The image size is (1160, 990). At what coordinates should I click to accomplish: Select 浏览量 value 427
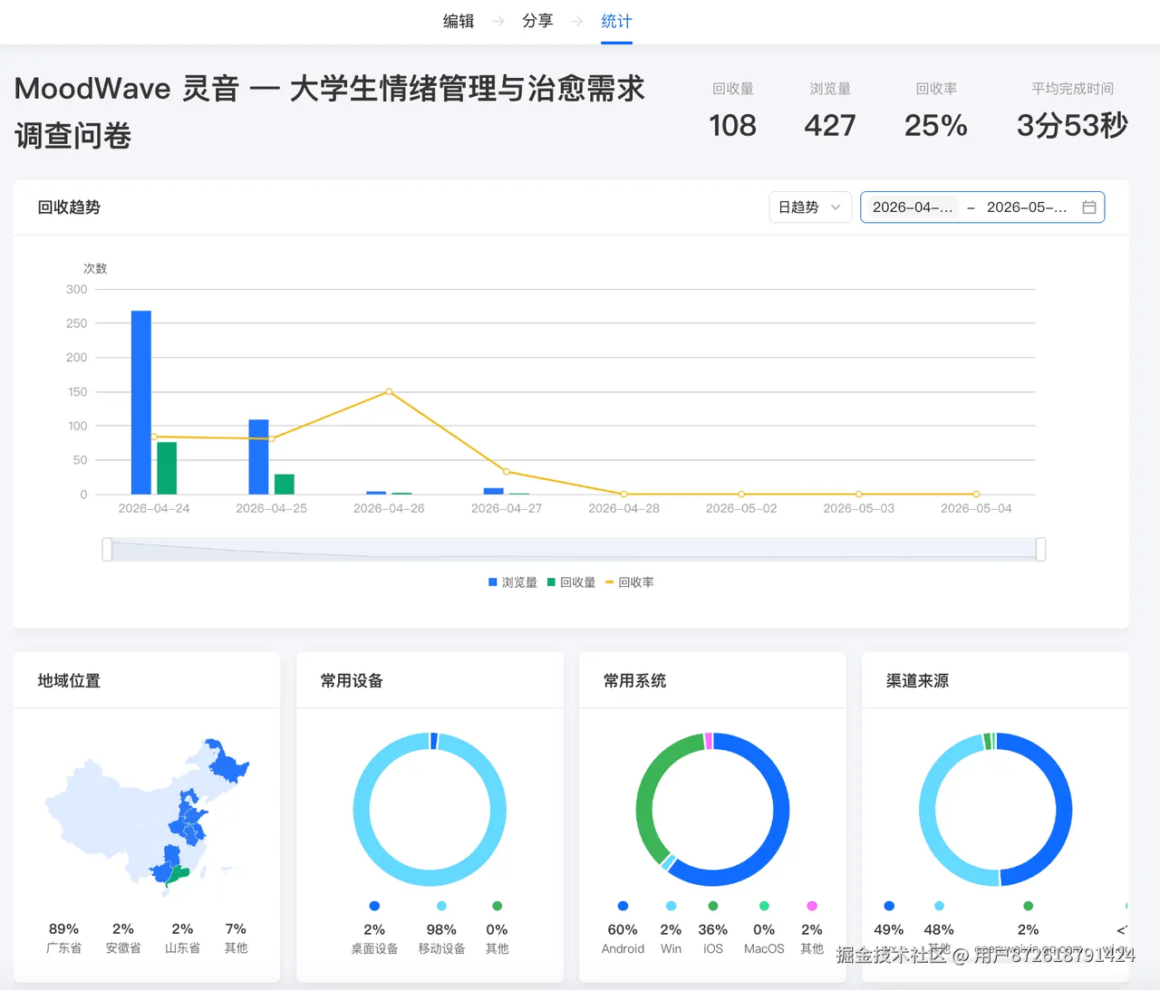(830, 125)
